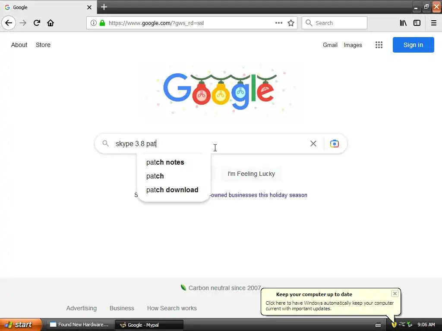The height and width of the screenshot is (331, 442).
Task: Open the Windows start button
Action: (21, 325)
